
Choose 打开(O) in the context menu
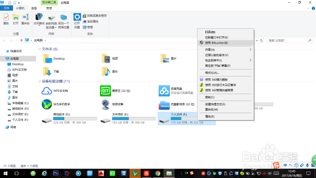225,32
